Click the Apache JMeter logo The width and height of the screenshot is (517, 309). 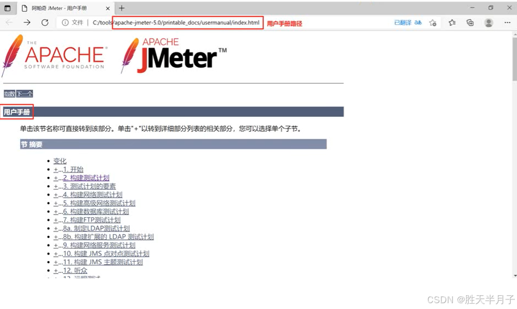click(x=174, y=55)
